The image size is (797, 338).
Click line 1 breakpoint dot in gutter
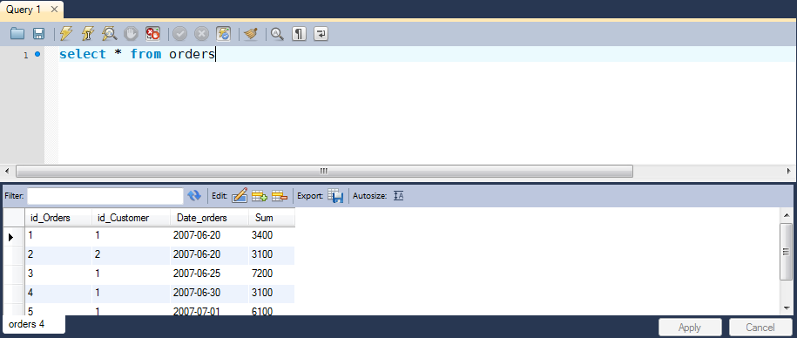tap(37, 54)
